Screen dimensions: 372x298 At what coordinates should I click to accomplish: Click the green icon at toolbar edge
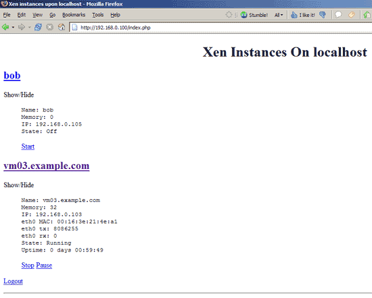367,15
